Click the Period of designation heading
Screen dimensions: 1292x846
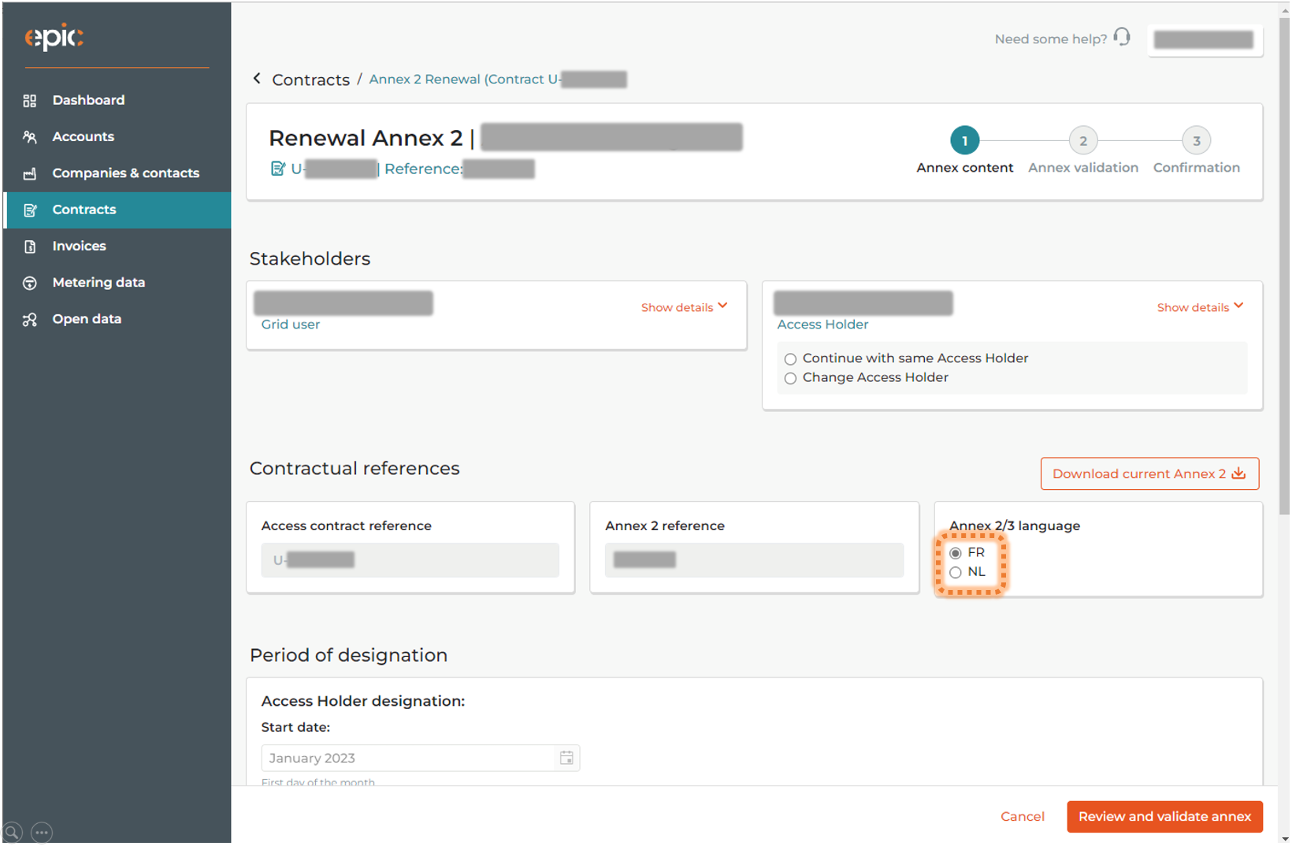(348, 655)
